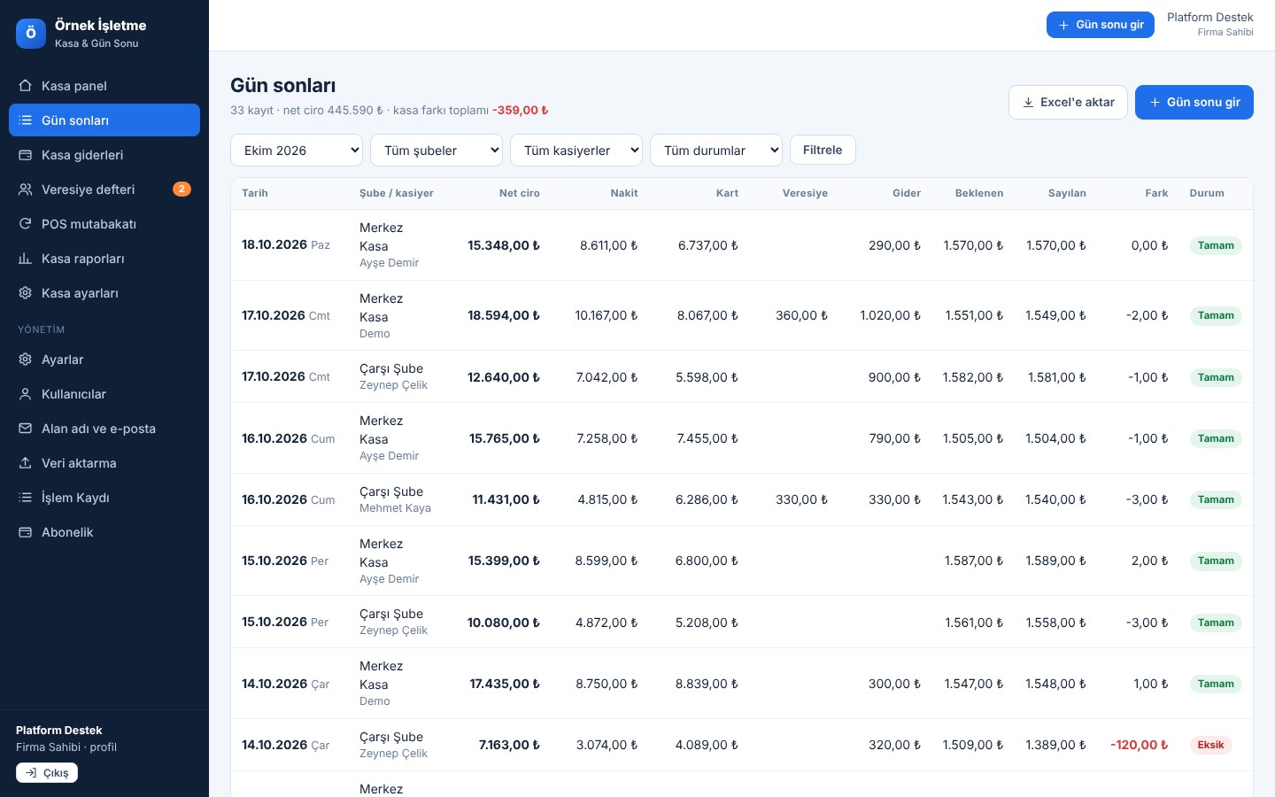This screenshot has height=797, width=1275.
Task: Open Veri aktarma upload icon
Action: point(26,463)
